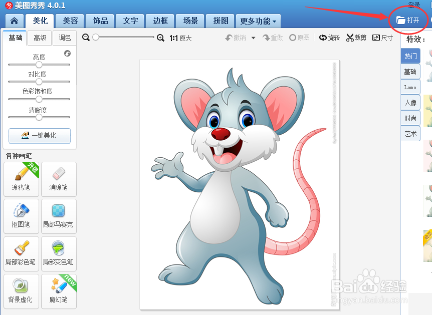Select the 基础 effects category
Viewport: 432px width, 315px height.
click(410, 72)
